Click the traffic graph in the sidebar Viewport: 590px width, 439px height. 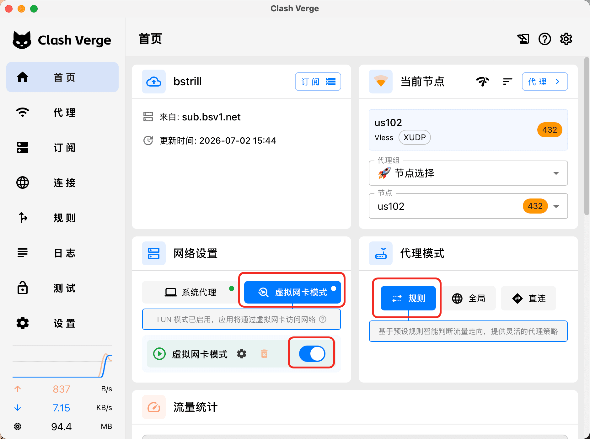[62, 362]
